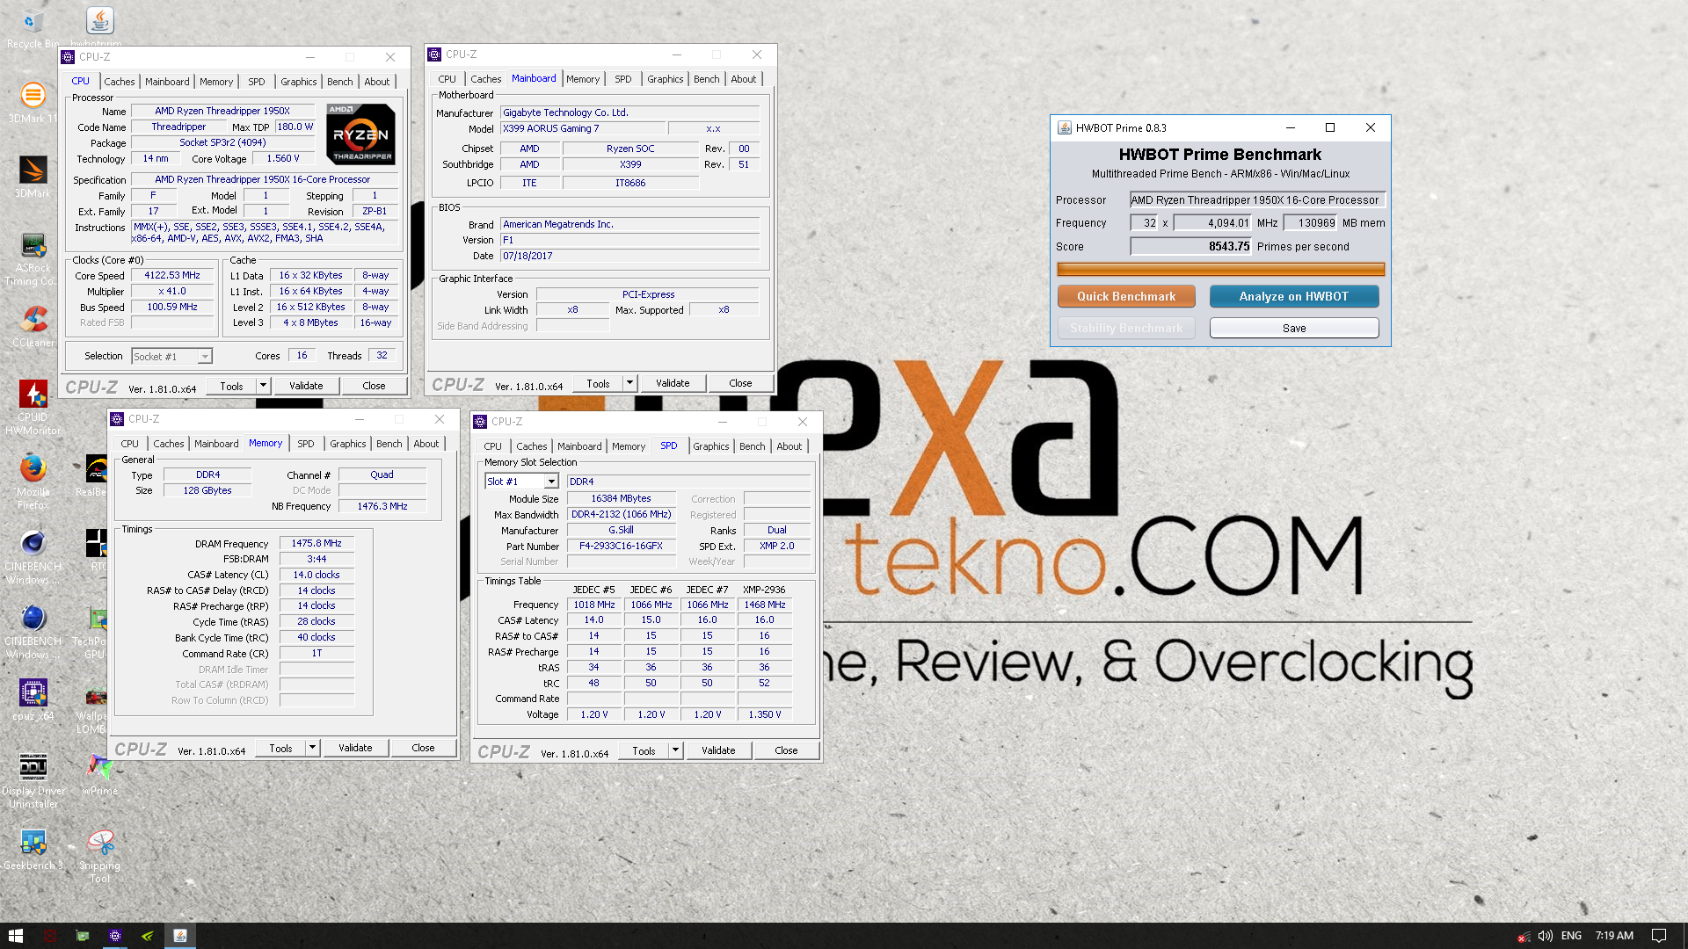Switch to Caches tab in CPU window

coord(119,82)
